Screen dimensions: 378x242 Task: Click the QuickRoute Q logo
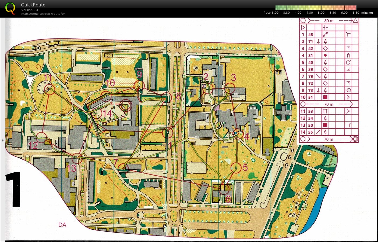pos(10,8)
